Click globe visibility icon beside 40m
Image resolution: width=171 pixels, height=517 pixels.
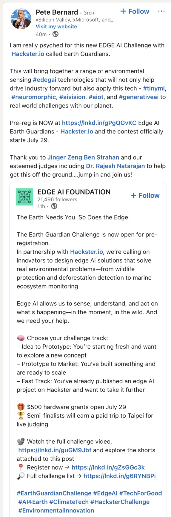tap(56, 34)
